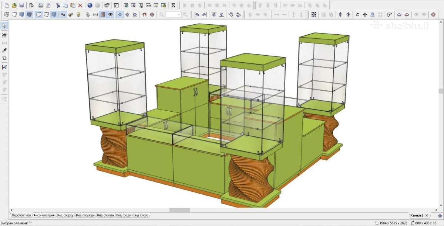
Task: Select the polygon shape tool in left sidebar
Action: (4, 58)
